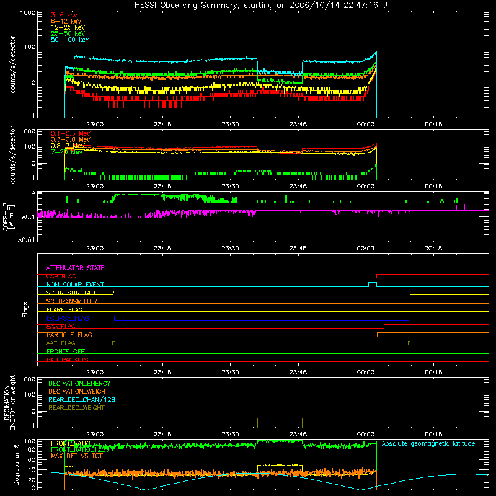
Task: Select the green 7-20 MeV legend label
Action: pos(67,152)
